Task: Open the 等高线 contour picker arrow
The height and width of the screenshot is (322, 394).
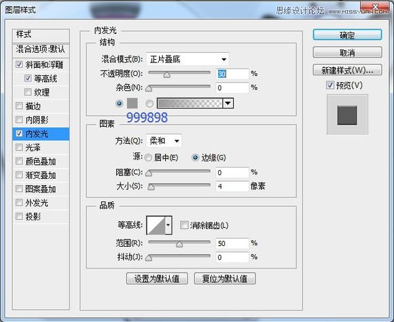Action: coord(168,225)
